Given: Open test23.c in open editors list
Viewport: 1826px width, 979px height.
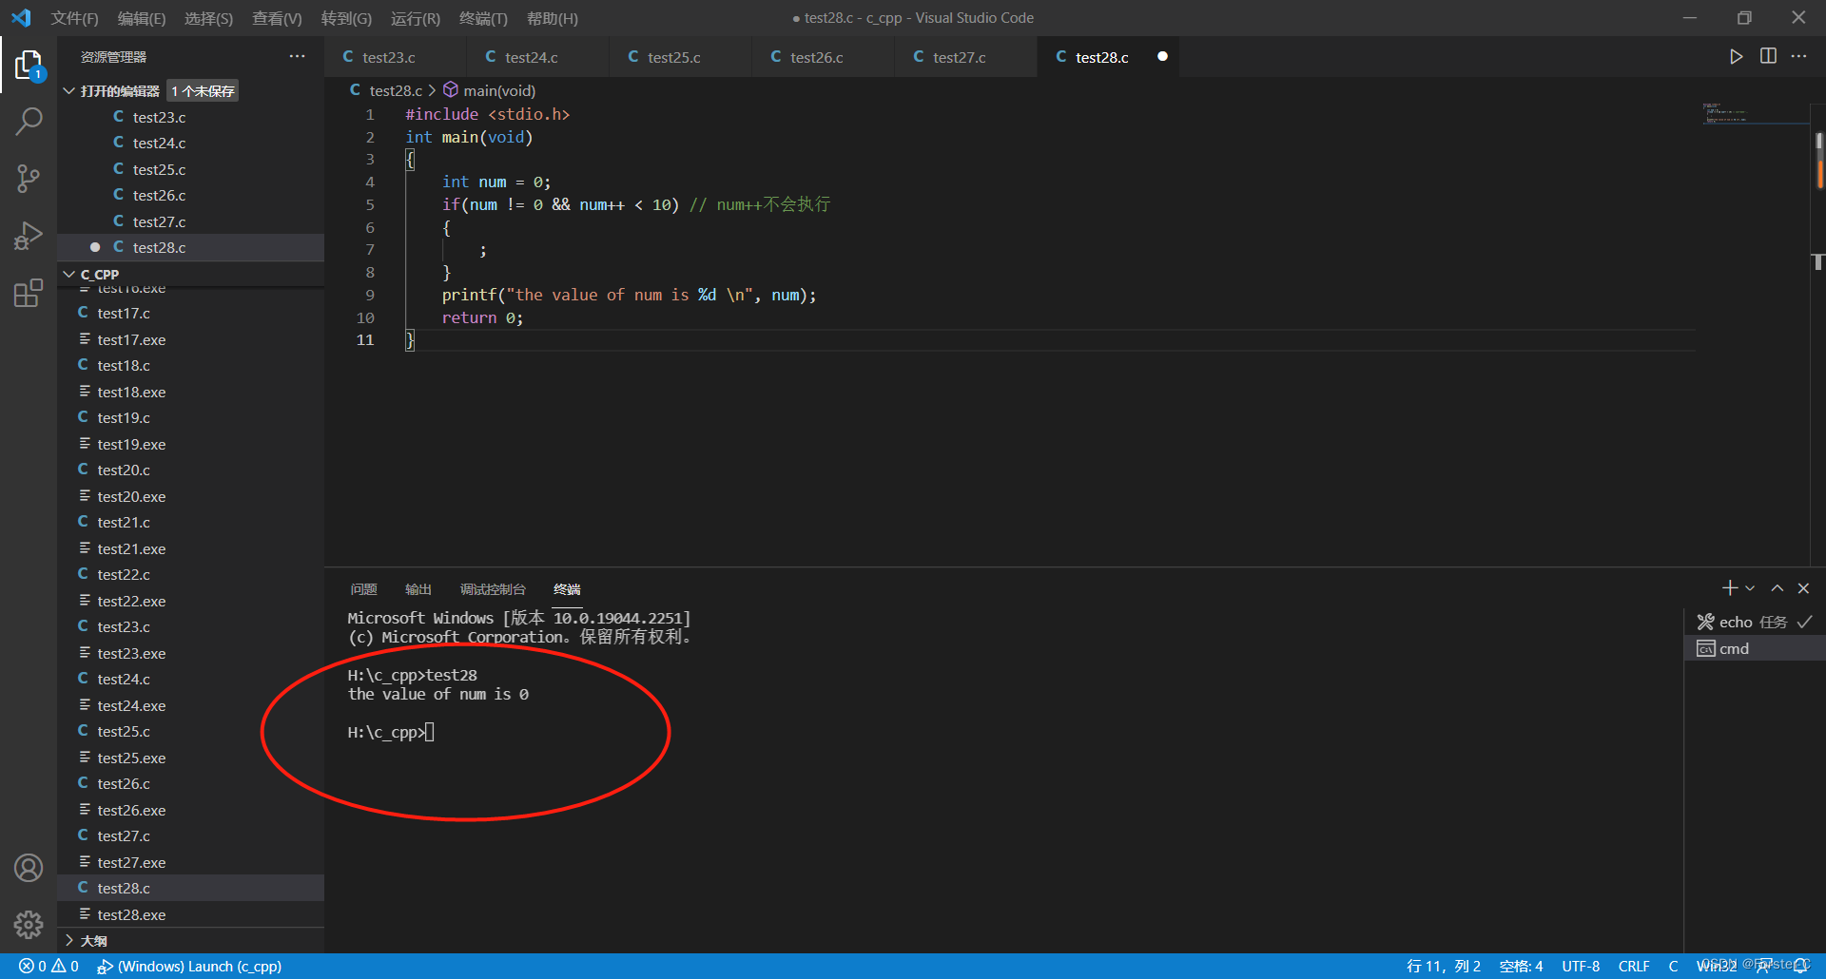Looking at the screenshot, I should (x=190, y=117).
